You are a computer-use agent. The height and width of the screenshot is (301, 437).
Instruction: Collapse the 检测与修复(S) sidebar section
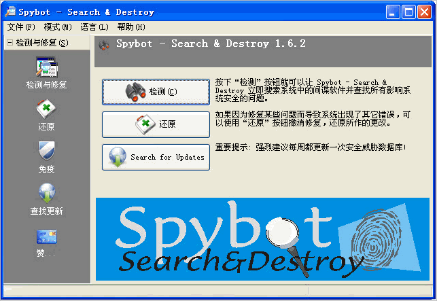point(10,43)
